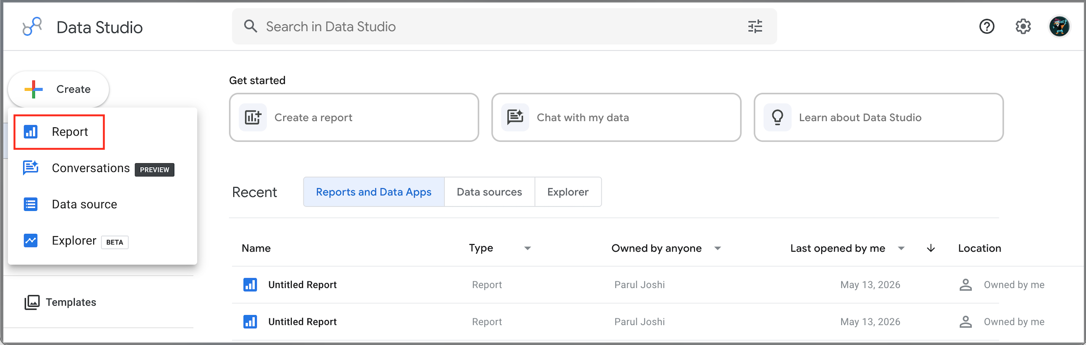Open the settings gear icon
The height and width of the screenshot is (345, 1086).
click(1023, 26)
